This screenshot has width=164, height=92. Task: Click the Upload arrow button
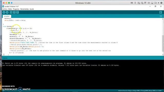7,12
